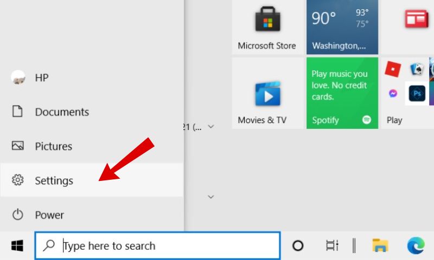Click the Settings gear icon
Image resolution: width=434 pixels, height=260 pixels.
(18, 180)
